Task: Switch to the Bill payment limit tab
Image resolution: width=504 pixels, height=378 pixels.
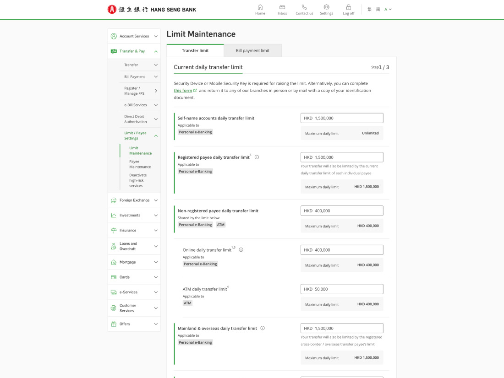Action: coord(252,50)
